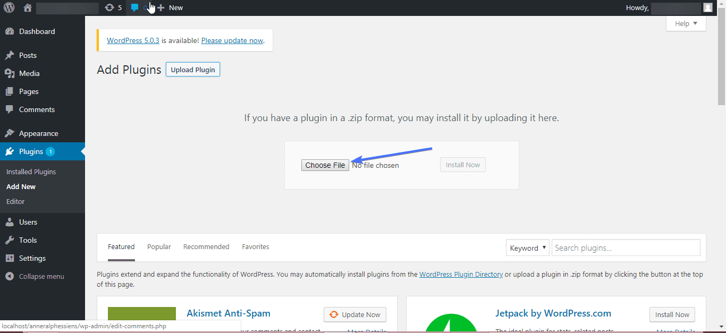Switch to the Recommended tab

(x=206, y=247)
